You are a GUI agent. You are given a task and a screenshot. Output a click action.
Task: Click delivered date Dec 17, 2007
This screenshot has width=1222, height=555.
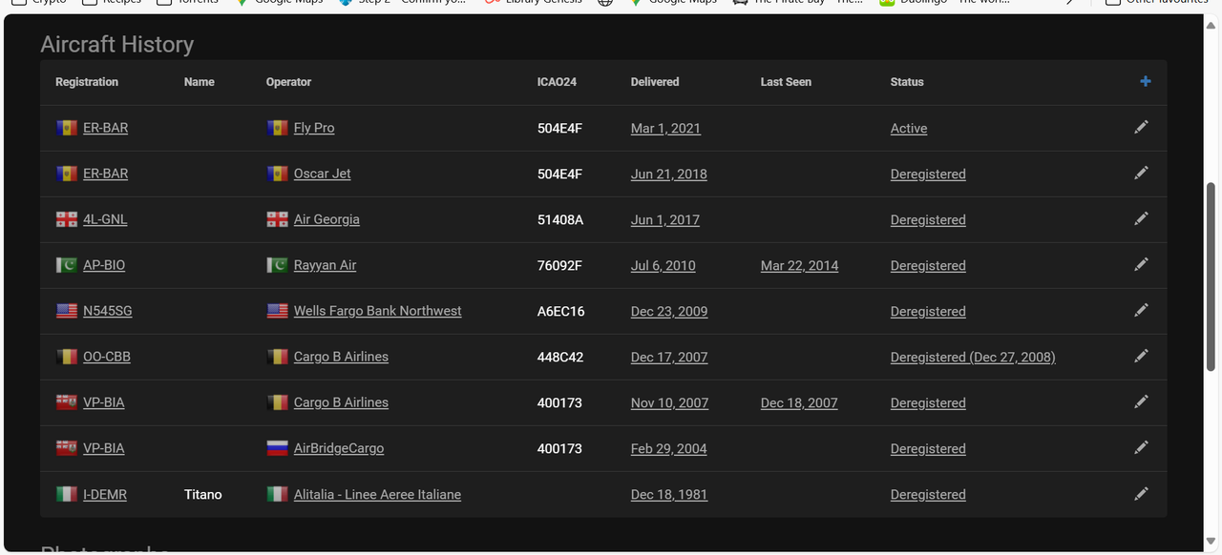[669, 357]
